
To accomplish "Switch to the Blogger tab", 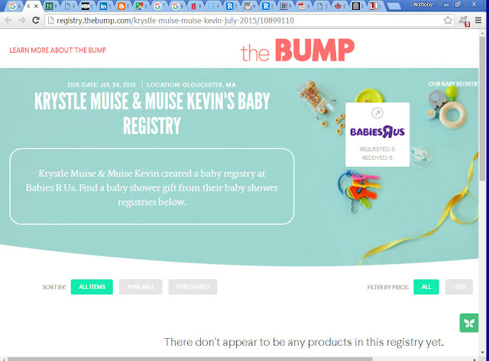I will [x=124, y=5].
